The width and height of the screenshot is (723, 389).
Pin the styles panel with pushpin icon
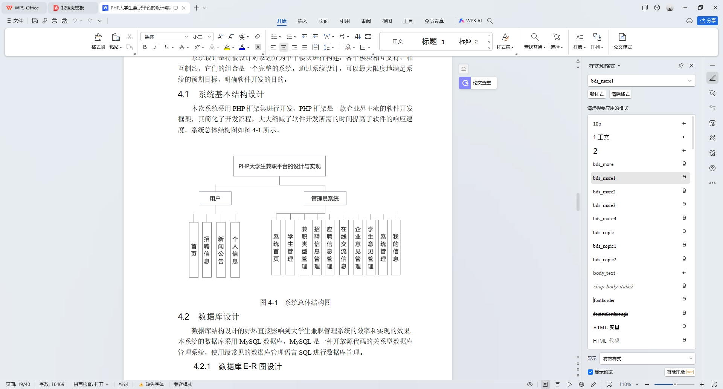[x=681, y=66]
